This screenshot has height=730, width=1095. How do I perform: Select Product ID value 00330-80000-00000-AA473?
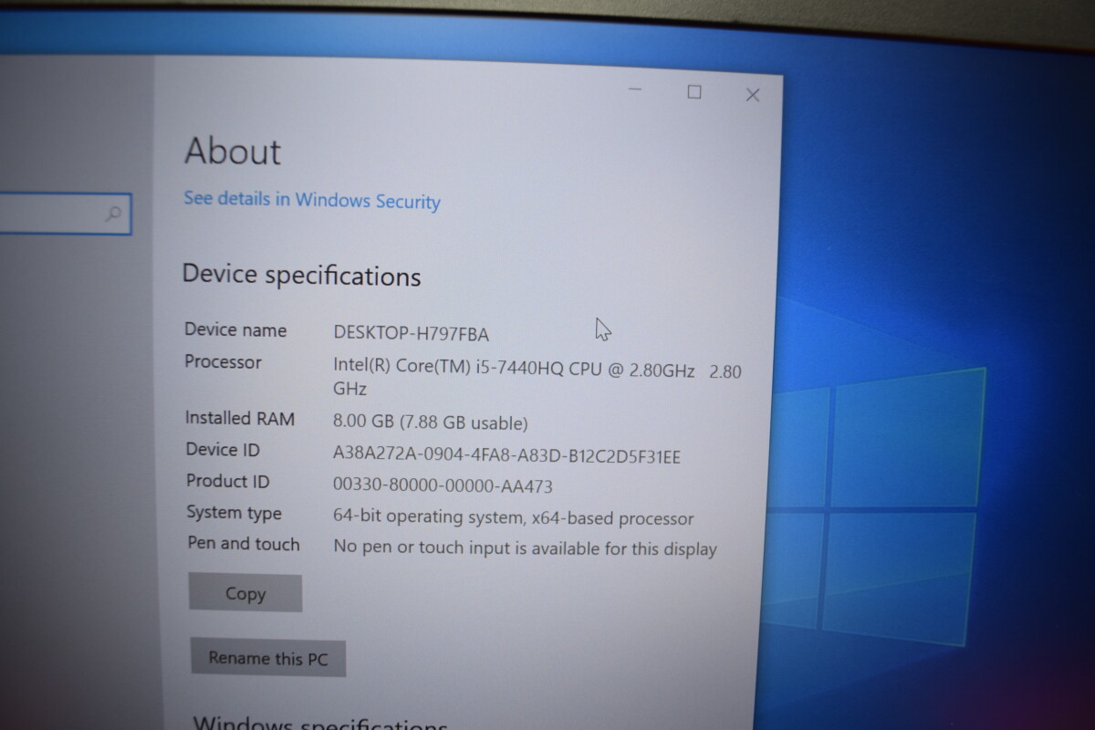(443, 485)
